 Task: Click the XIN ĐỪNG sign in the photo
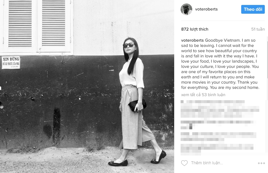click(11, 62)
